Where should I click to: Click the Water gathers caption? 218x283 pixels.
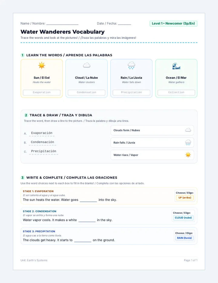[x=176, y=82]
